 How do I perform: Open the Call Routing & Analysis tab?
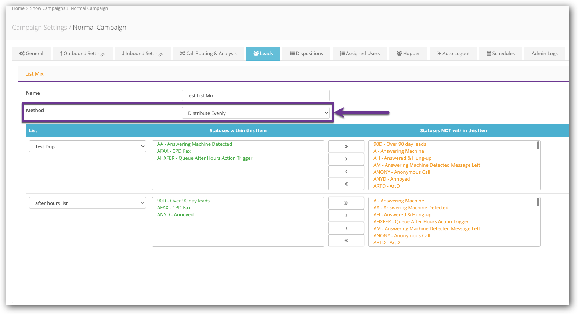[x=208, y=53]
